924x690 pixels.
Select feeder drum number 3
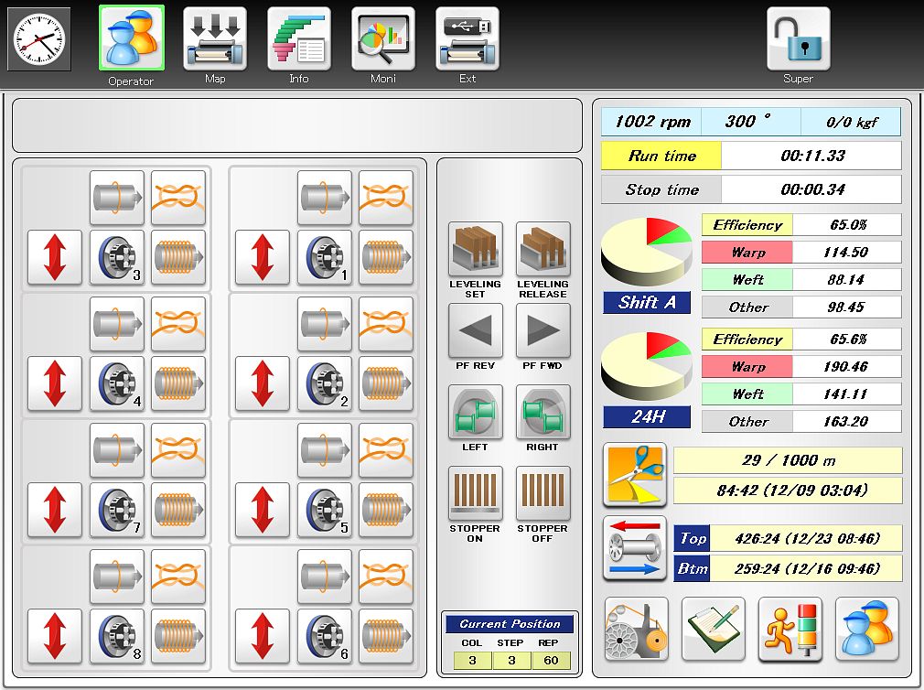pyautogui.click(x=117, y=257)
